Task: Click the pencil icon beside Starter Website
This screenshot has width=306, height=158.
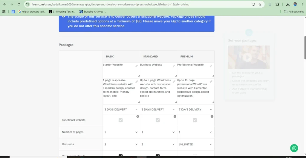Action: pyautogui.click(x=137, y=66)
